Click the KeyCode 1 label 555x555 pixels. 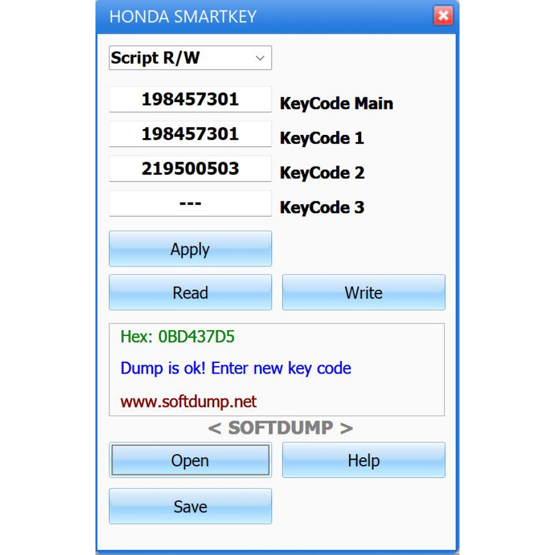(x=322, y=138)
